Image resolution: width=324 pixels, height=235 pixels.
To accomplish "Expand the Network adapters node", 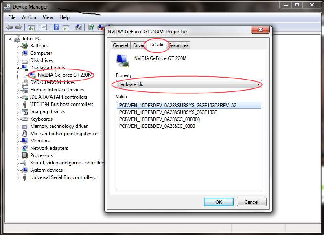I will coord(18,149).
